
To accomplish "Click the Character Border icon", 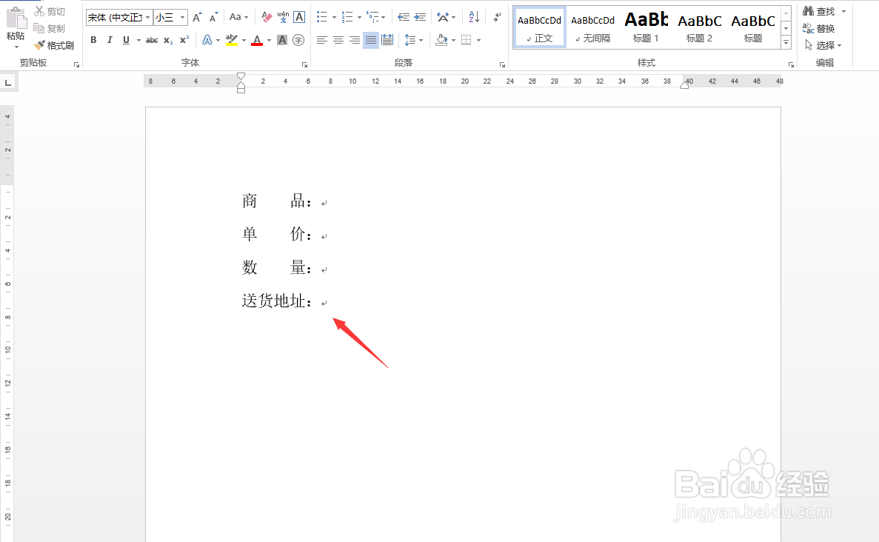I will point(299,17).
